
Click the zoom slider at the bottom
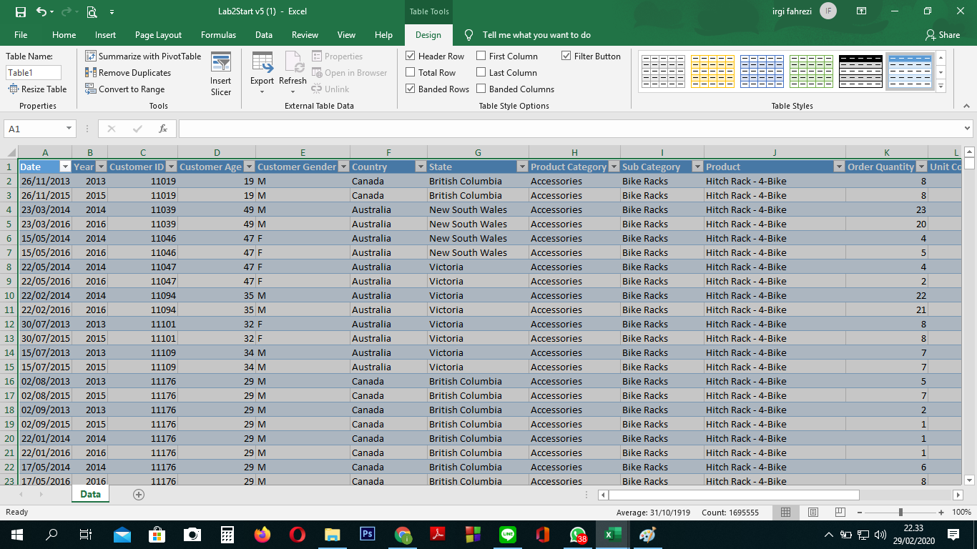[900, 513]
